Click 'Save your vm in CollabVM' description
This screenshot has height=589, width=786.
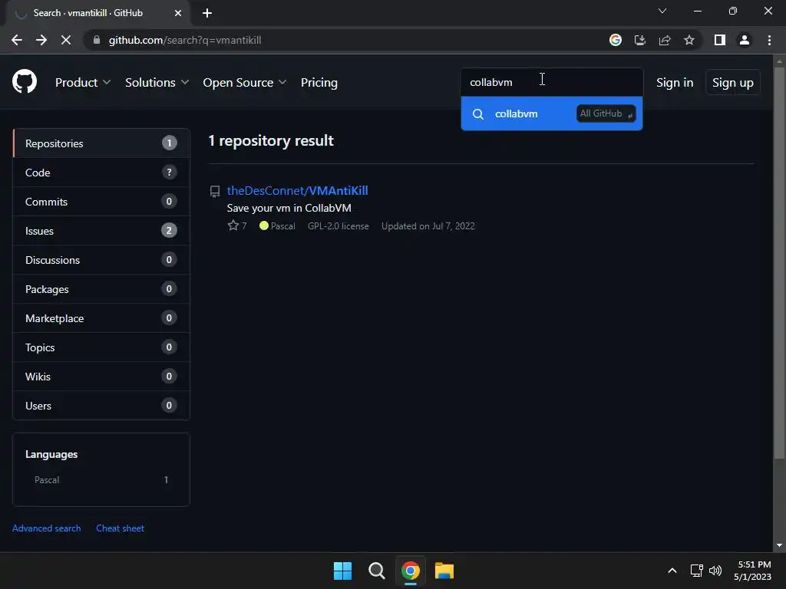point(289,208)
